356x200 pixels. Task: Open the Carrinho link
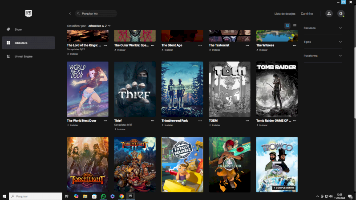tap(307, 14)
